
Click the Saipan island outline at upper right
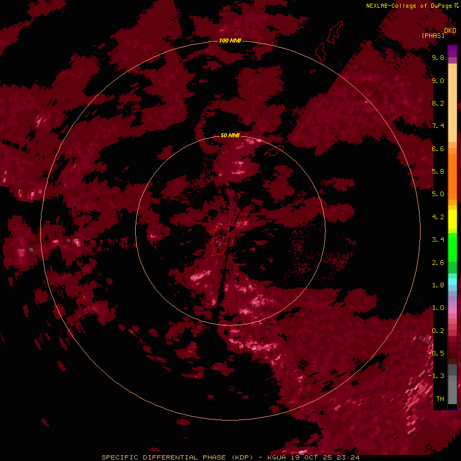click(x=335, y=32)
